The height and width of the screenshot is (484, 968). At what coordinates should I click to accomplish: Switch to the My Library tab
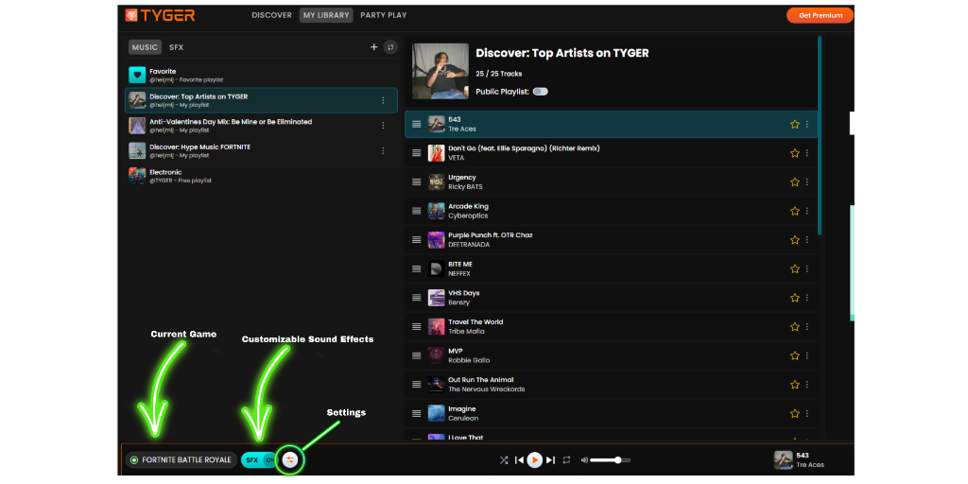326,15
